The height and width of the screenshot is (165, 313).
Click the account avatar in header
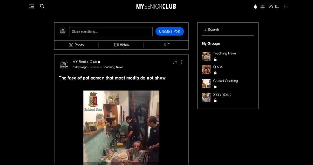point(263,7)
